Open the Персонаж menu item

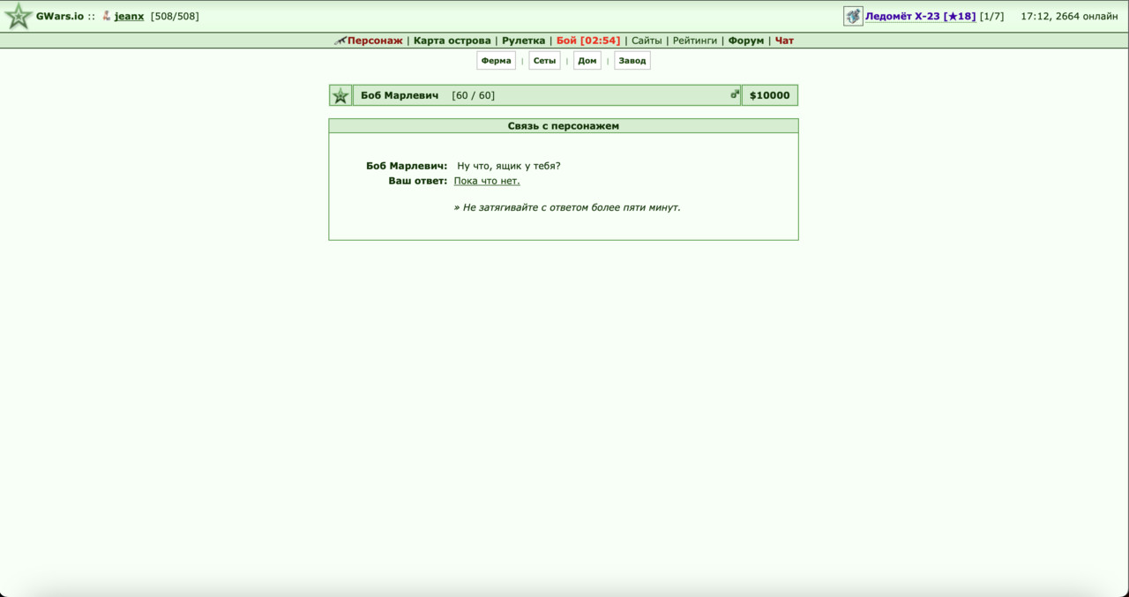[375, 41]
